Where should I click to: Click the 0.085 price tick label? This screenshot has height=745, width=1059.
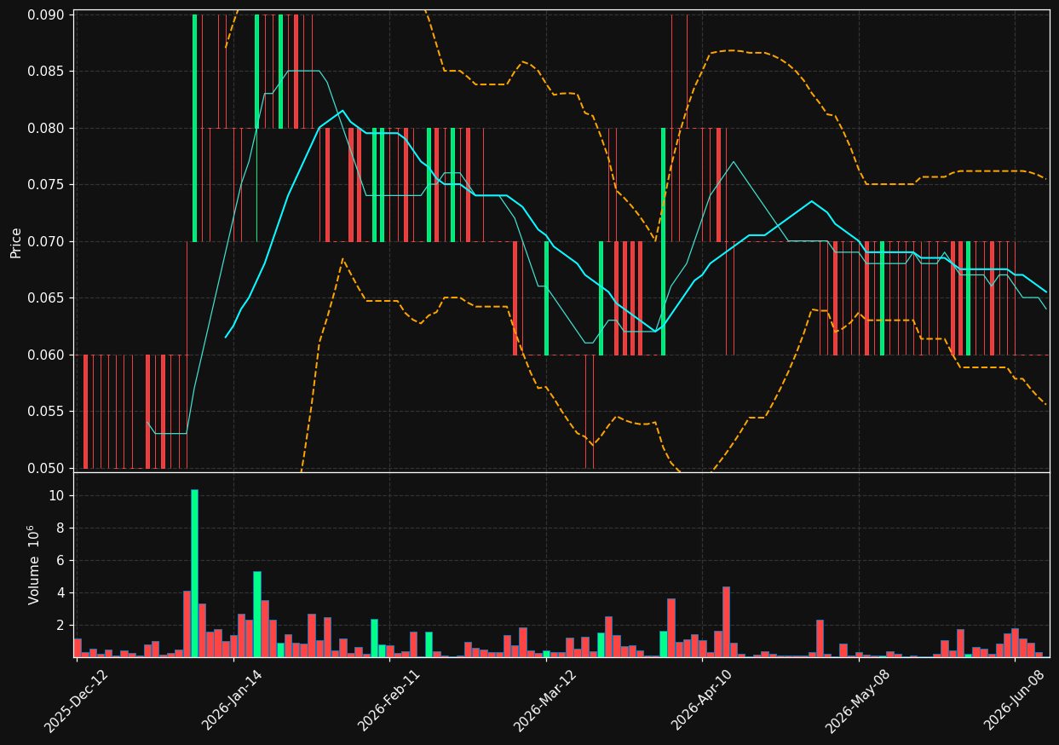tap(46, 72)
